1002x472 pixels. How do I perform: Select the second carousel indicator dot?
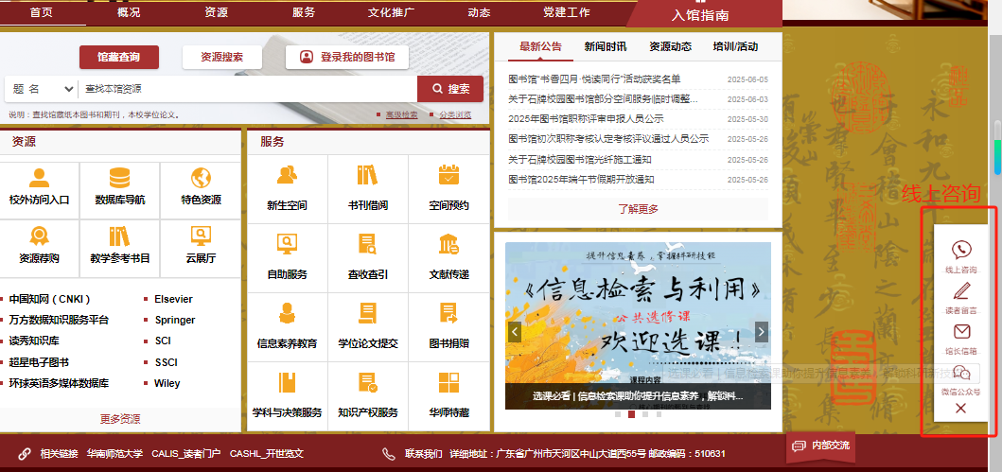[x=632, y=414]
